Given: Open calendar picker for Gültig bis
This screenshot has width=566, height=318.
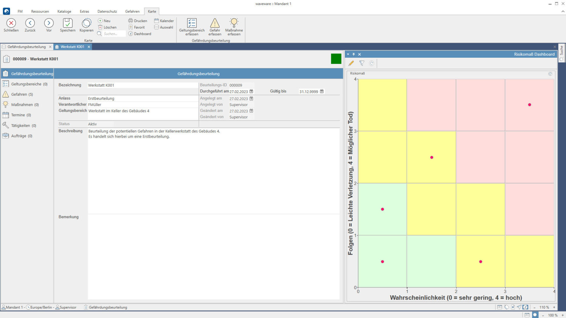Looking at the screenshot, I should click(x=322, y=91).
